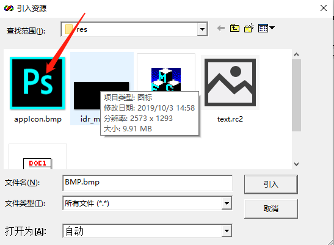Click the file list scroll up arrow
This screenshot has width=334, height=245.
[x=296, y=54]
